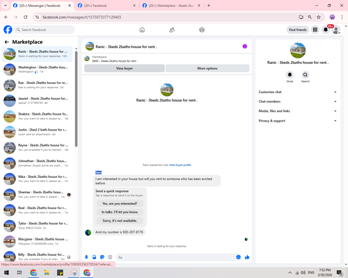Open a new browser tab
The height and width of the screenshot is (278, 348).
(x=209, y=6)
